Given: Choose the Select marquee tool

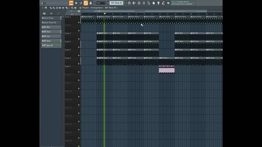Looking at the screenshot, I should pyautogui.click(x=69, y=8).
